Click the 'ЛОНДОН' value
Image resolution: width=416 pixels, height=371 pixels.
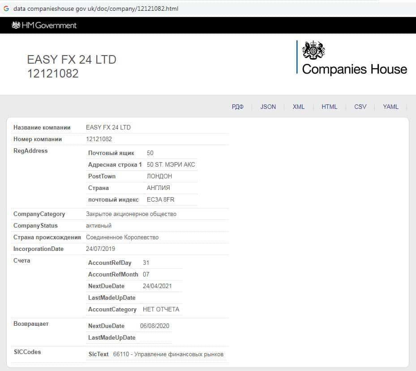coord(159,176)
